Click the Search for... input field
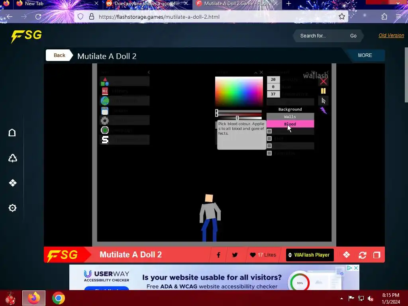The height and width of the screenshot is (306, 408). (x=322, y=36)
